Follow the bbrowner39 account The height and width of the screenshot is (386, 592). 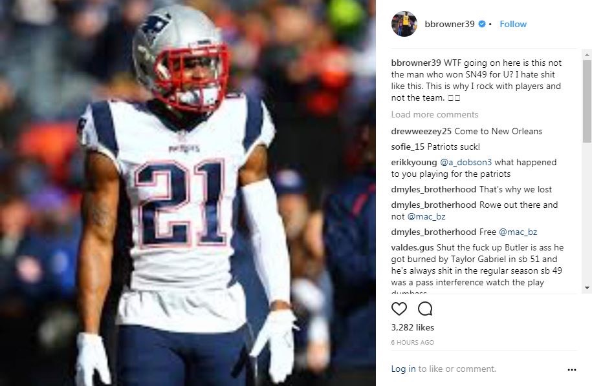[x=512, y=24]
